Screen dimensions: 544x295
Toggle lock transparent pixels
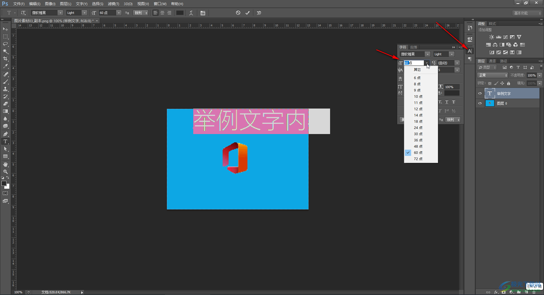click(x=490, y=83)
